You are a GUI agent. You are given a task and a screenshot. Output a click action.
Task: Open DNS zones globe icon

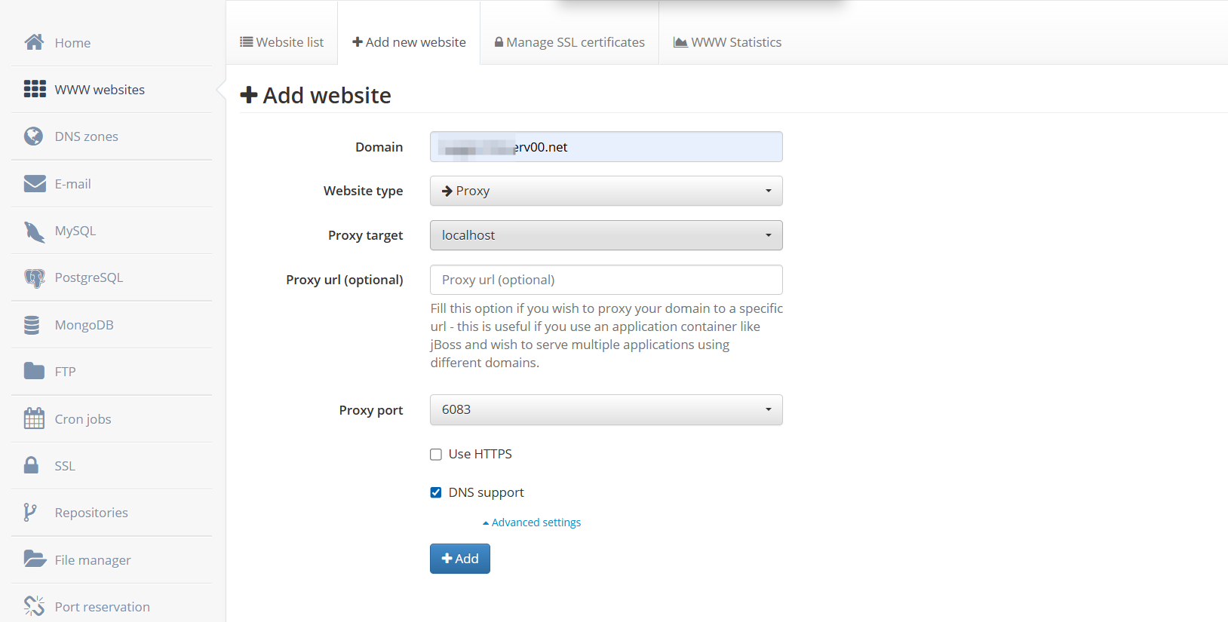[x=33, y=136]
